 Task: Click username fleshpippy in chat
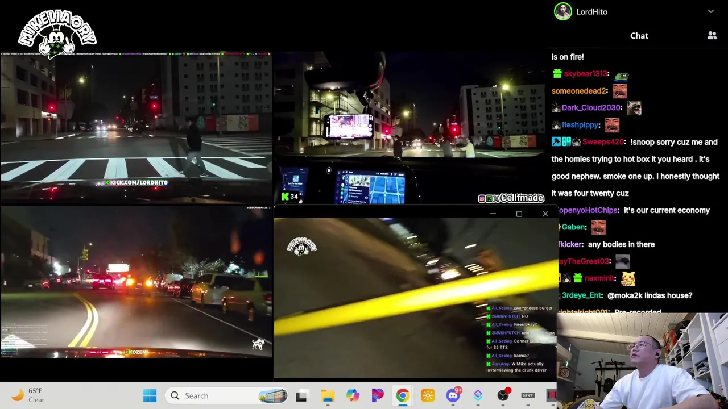point(581,125)
